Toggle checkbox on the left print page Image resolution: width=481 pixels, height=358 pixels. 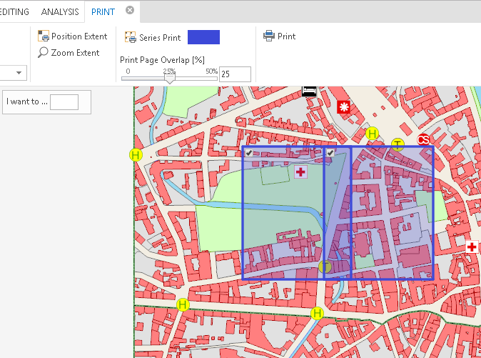click(x=248, y=153)
